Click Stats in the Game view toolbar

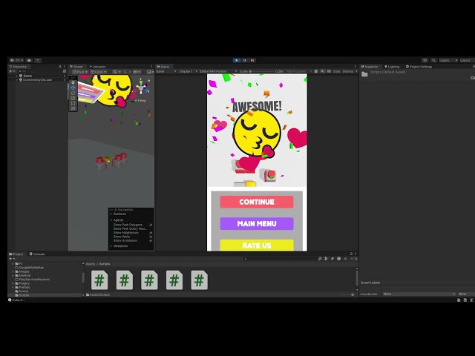(x=336, y=71)
